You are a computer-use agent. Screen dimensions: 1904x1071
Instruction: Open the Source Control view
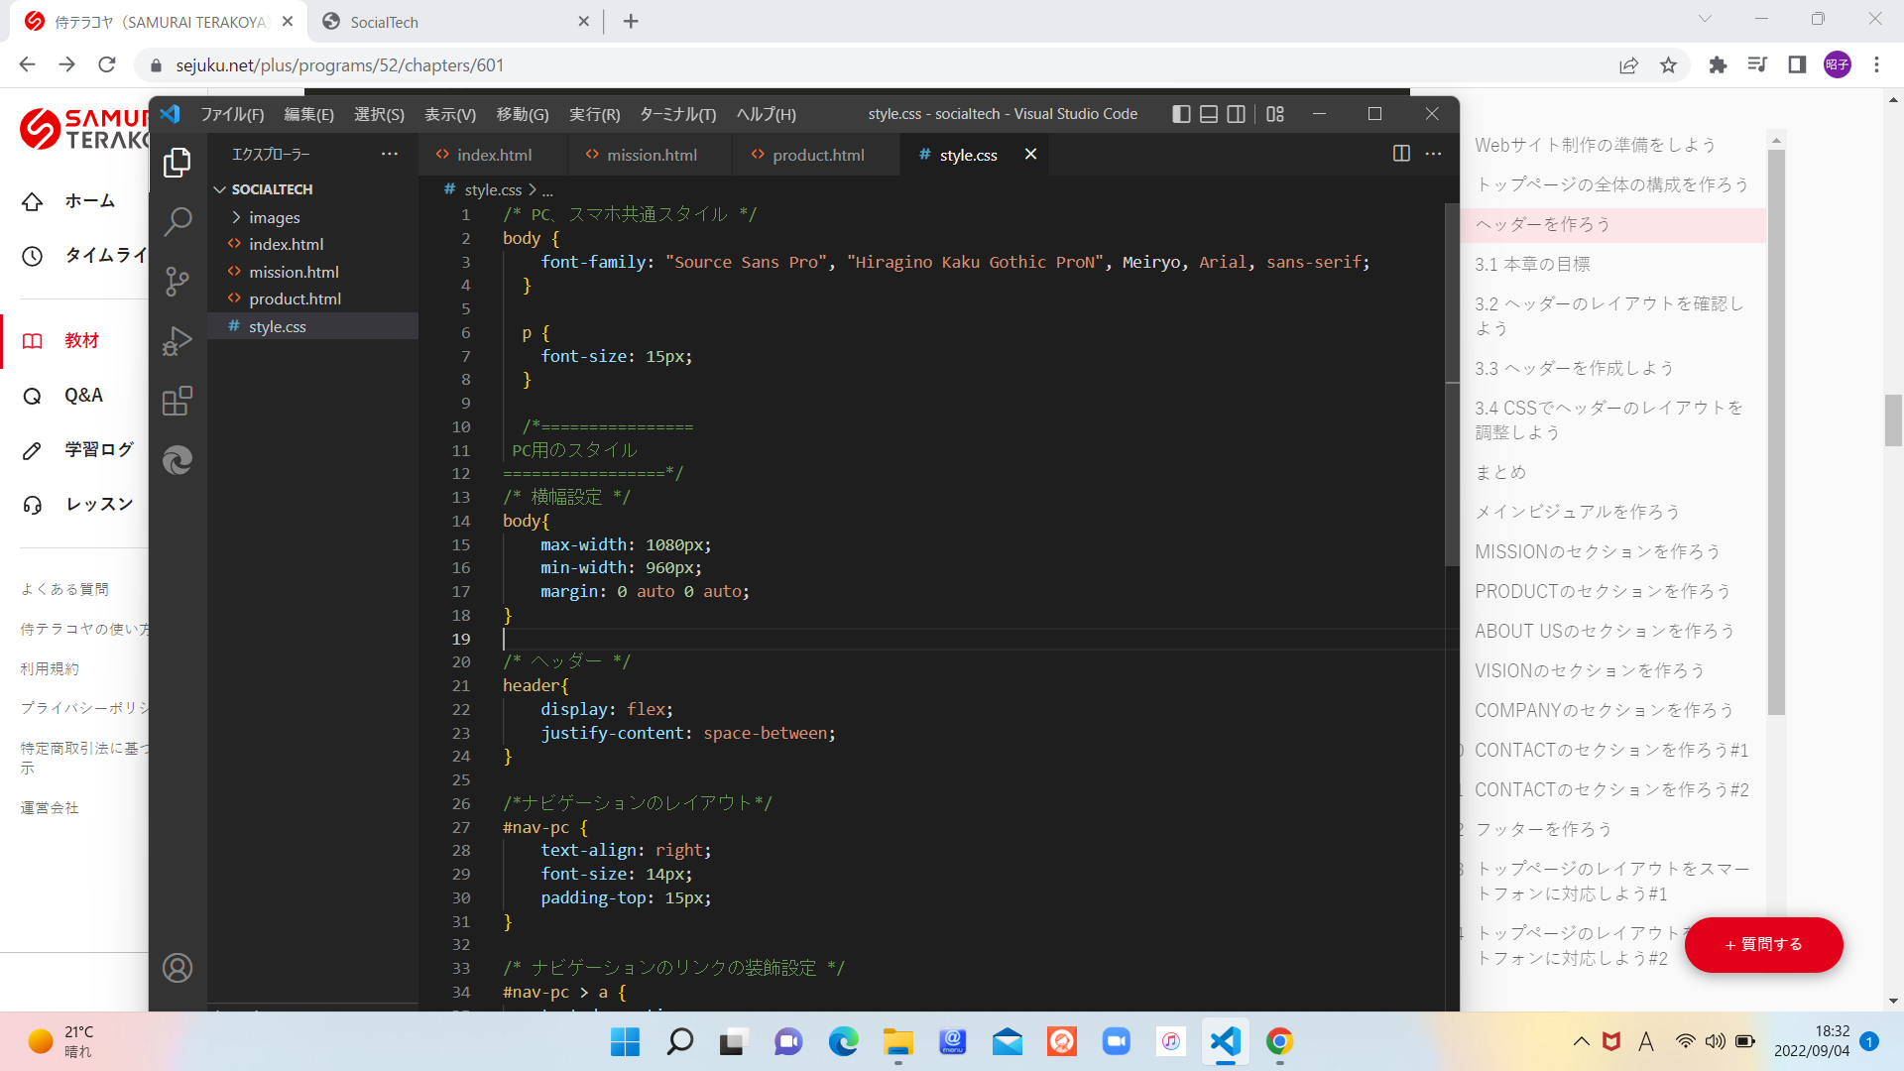pos(178,282)
